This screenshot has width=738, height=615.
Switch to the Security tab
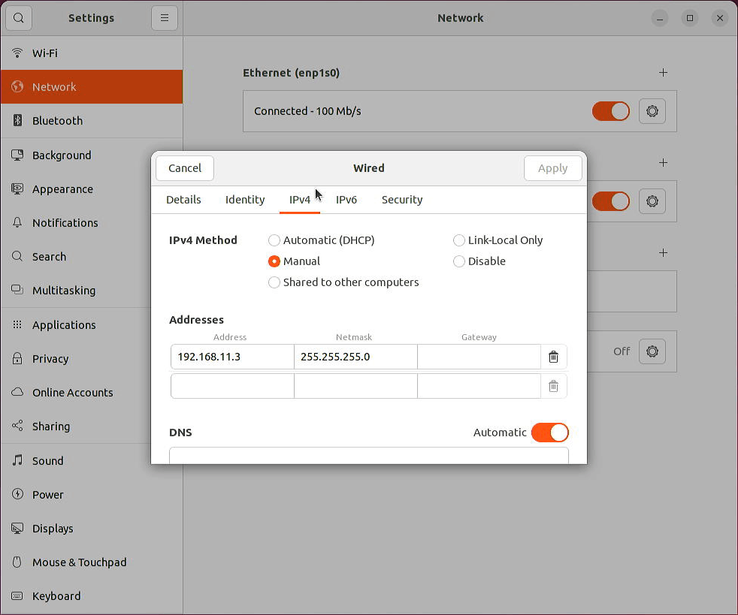click(x=402, y=200)
